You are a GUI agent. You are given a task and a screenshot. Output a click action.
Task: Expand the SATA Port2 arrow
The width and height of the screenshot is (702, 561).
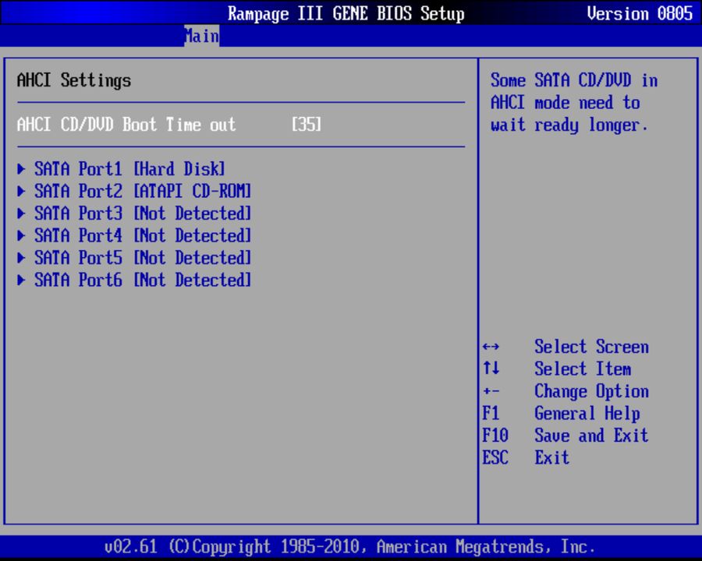pyautogui.click(x=21, y=192)
